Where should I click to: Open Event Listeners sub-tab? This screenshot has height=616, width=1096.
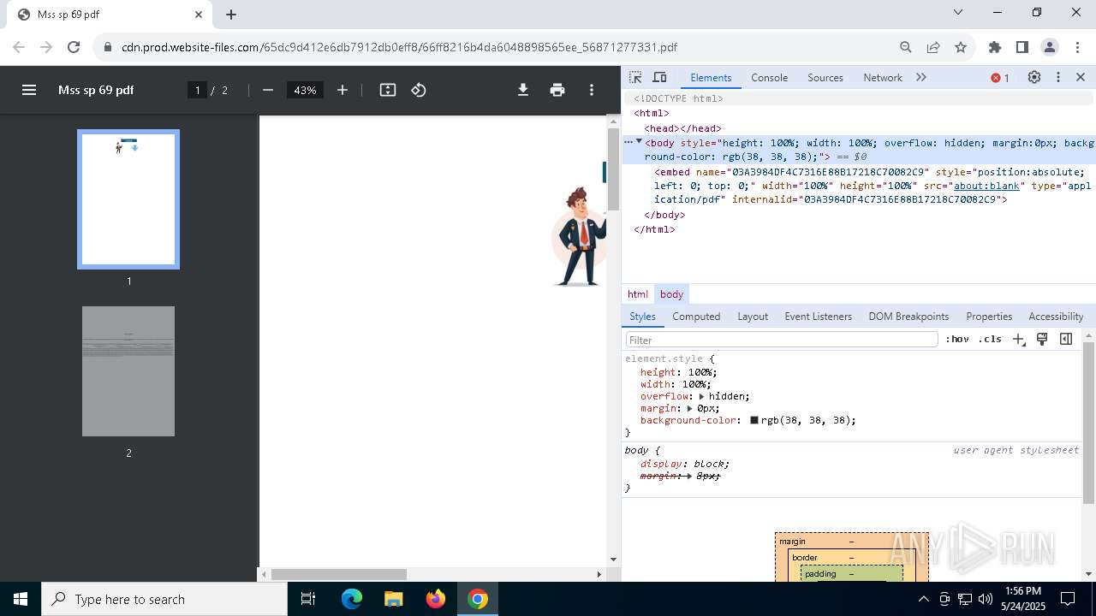coord(818,316)
